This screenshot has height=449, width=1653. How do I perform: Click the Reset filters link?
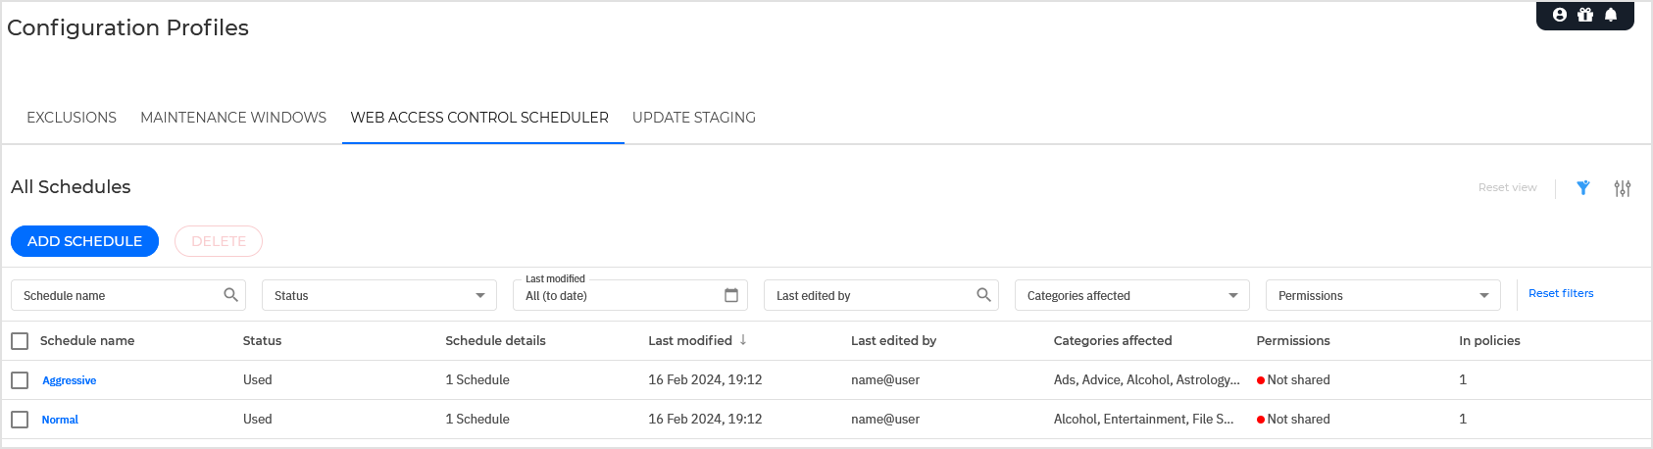1561,293
